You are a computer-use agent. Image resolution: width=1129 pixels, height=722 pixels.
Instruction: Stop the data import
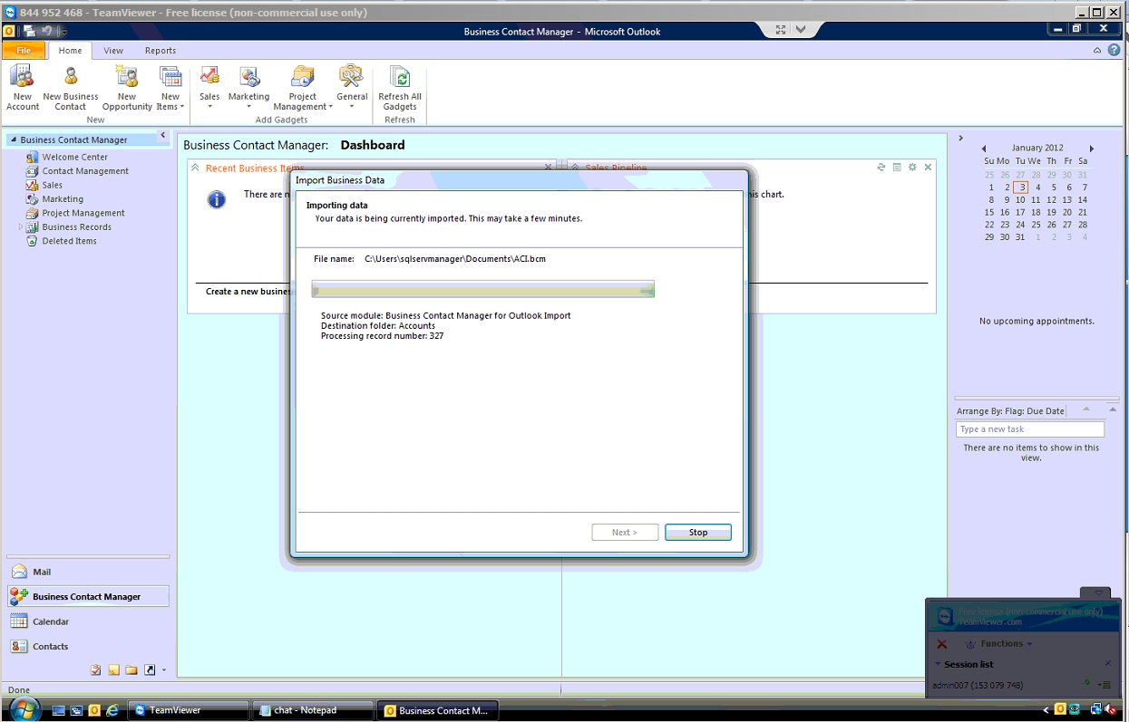697,533
